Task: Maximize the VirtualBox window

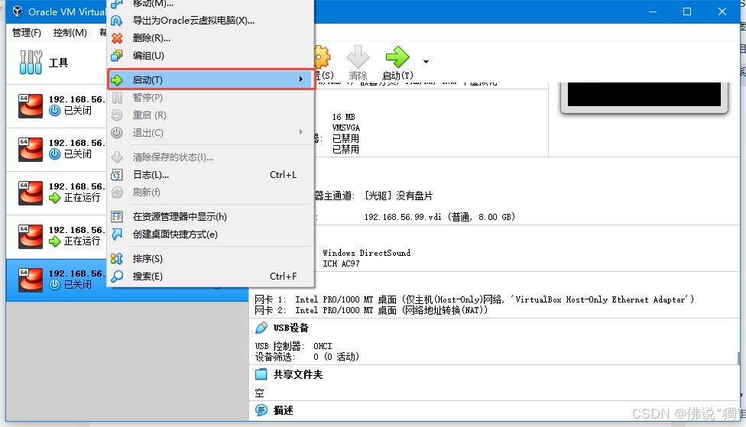Action: 687,11
